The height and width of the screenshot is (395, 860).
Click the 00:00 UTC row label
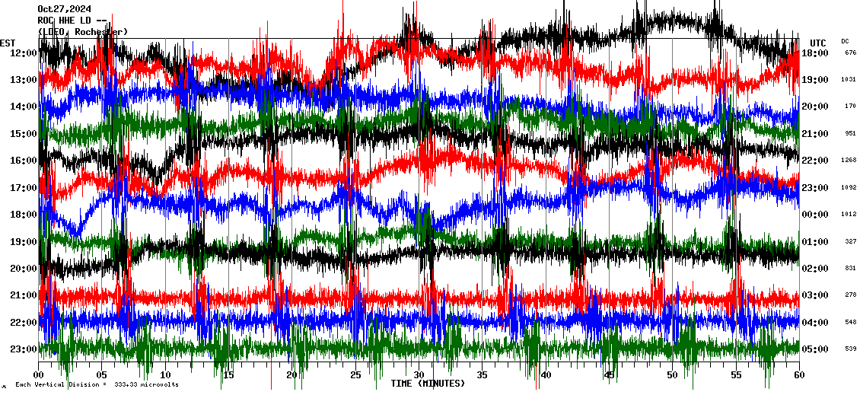tap(814, 215)
